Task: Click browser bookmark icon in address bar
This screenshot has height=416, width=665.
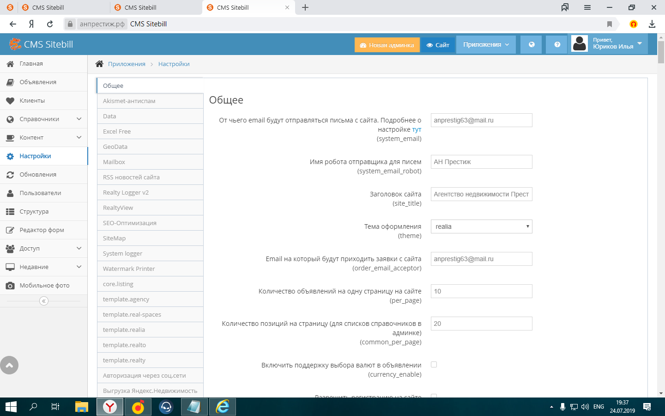Action: [609, 24]
